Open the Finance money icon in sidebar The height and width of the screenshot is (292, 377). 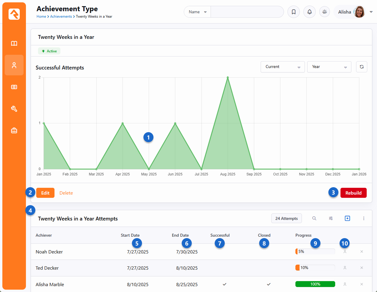(x=14, y=87)
